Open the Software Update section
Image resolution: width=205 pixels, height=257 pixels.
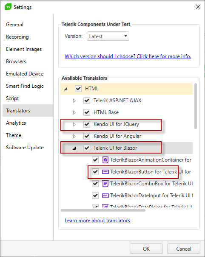25,148
